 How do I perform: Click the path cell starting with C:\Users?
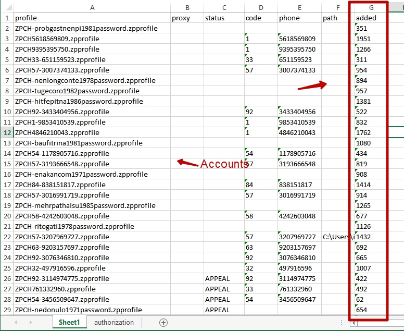click(337, 237)
